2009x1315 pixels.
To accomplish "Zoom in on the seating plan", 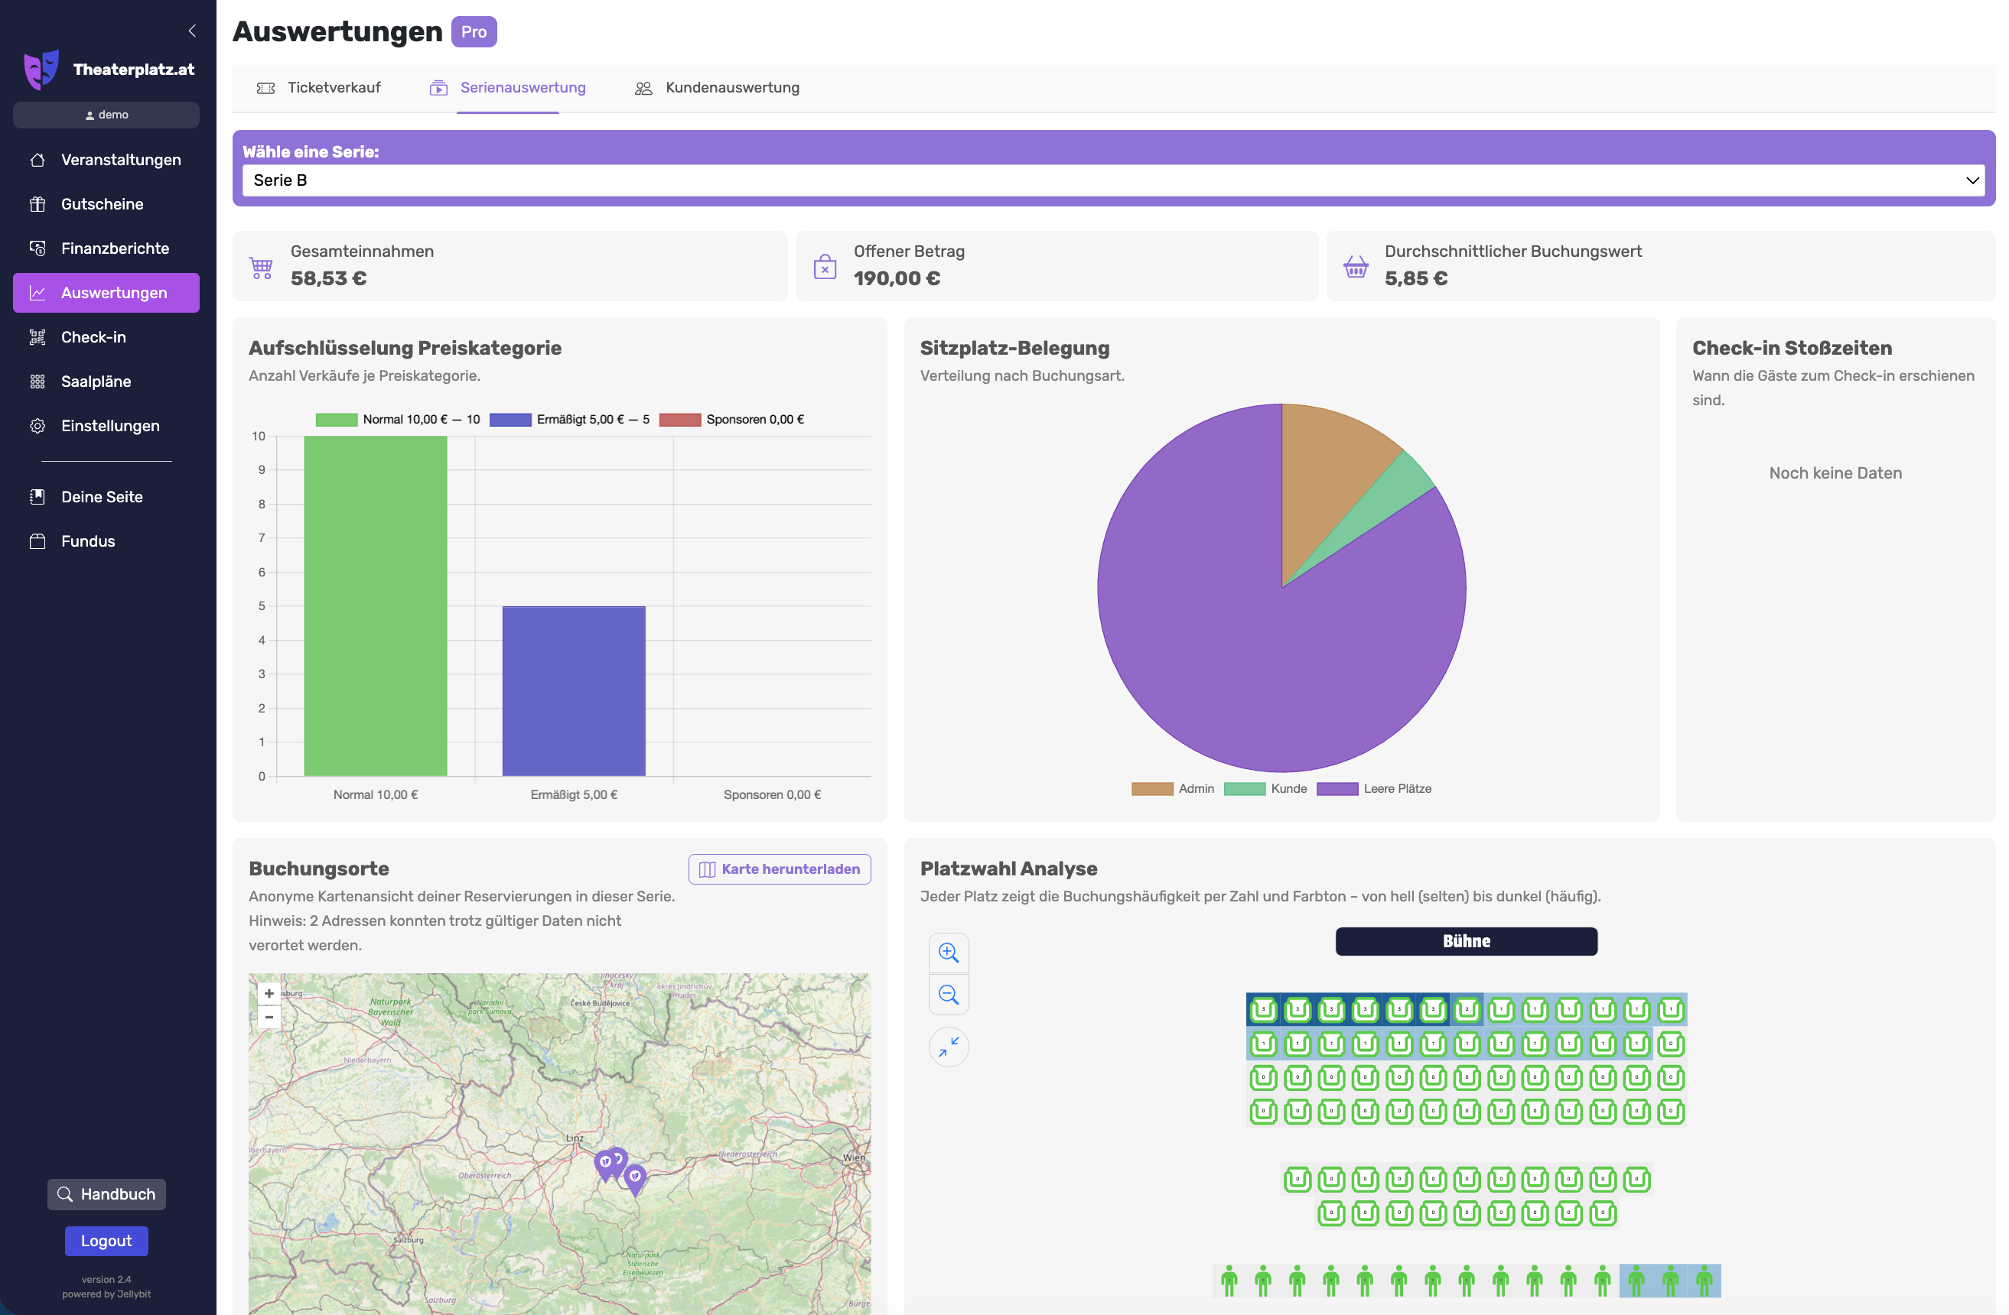I will tap(948, 953).
